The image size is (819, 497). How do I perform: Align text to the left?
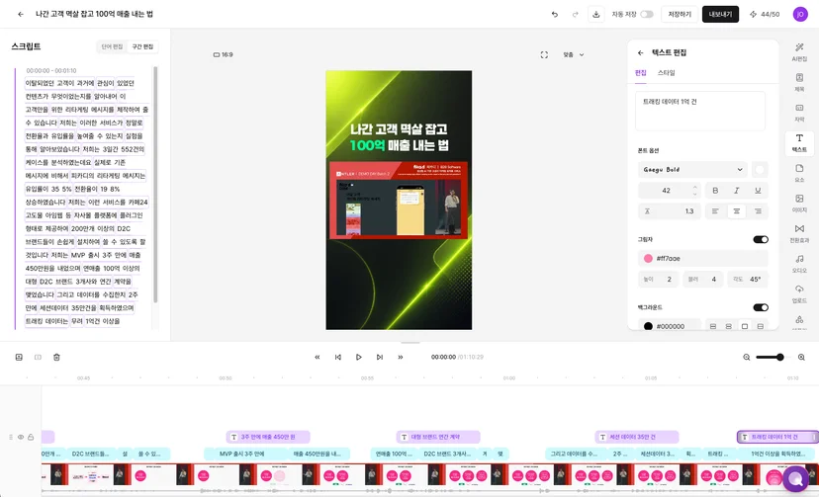point(715,211)
